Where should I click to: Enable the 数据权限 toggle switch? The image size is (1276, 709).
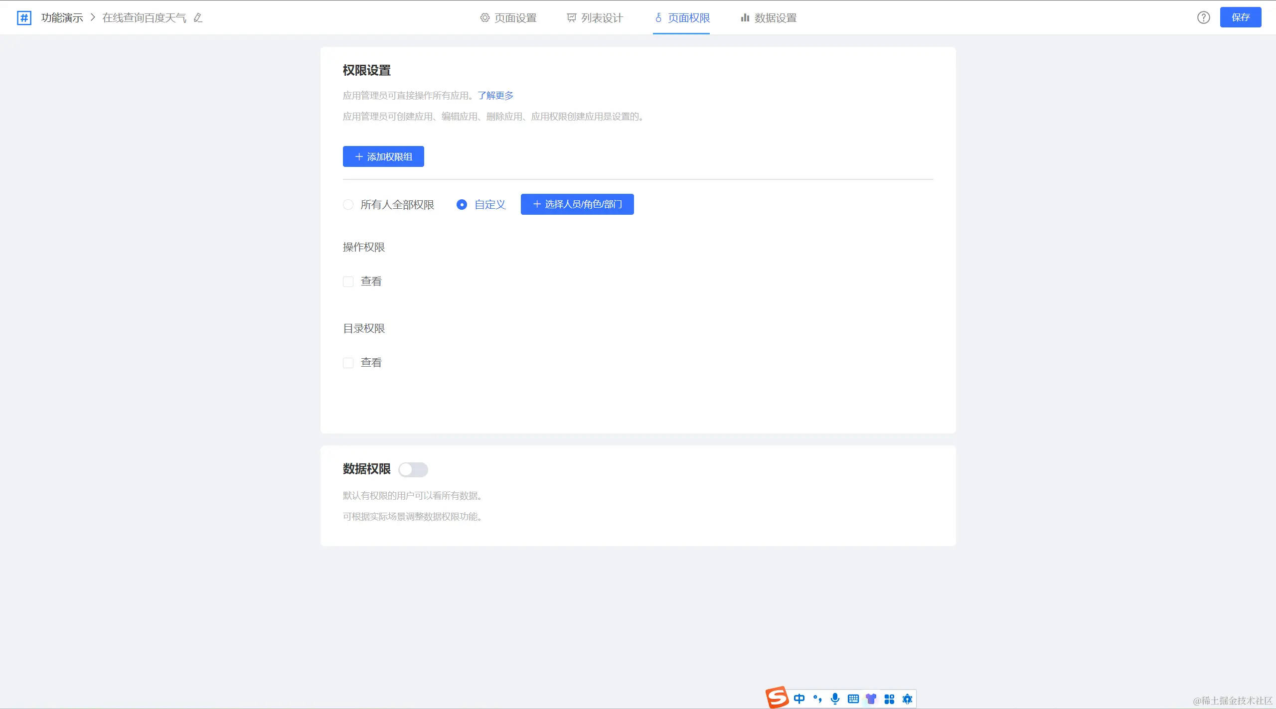tap(413, 469)
